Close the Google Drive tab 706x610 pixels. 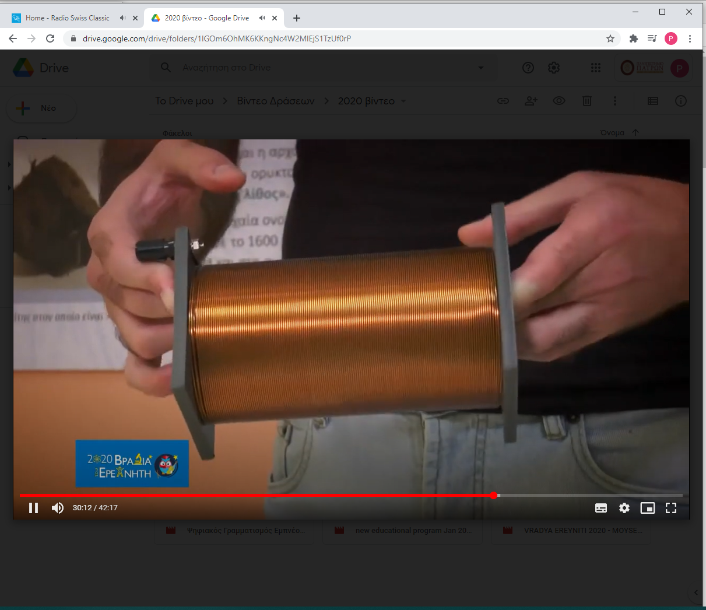[275, 18]
